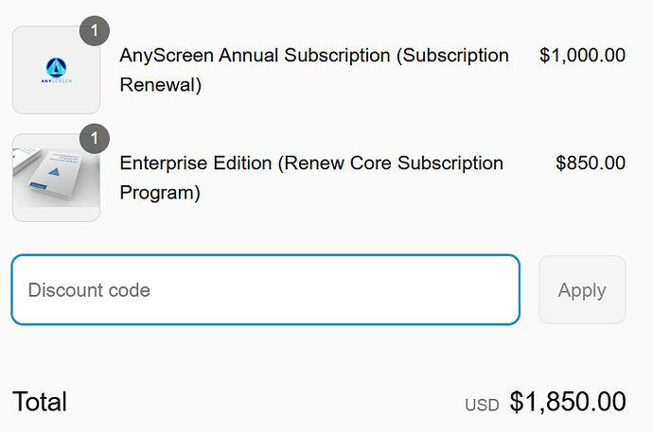Click "(Subscription" text in AnyScreen item title

(x=451, y=55)
